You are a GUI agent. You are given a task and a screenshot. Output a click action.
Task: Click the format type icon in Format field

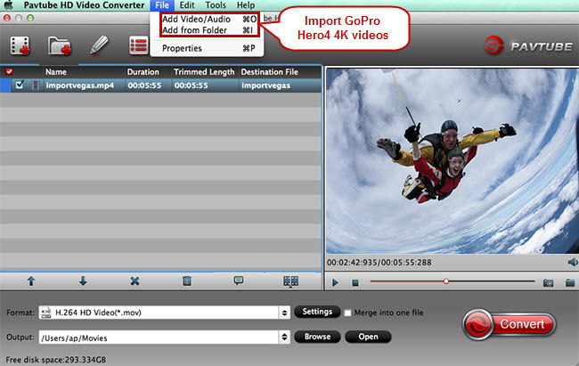point(45,313)
